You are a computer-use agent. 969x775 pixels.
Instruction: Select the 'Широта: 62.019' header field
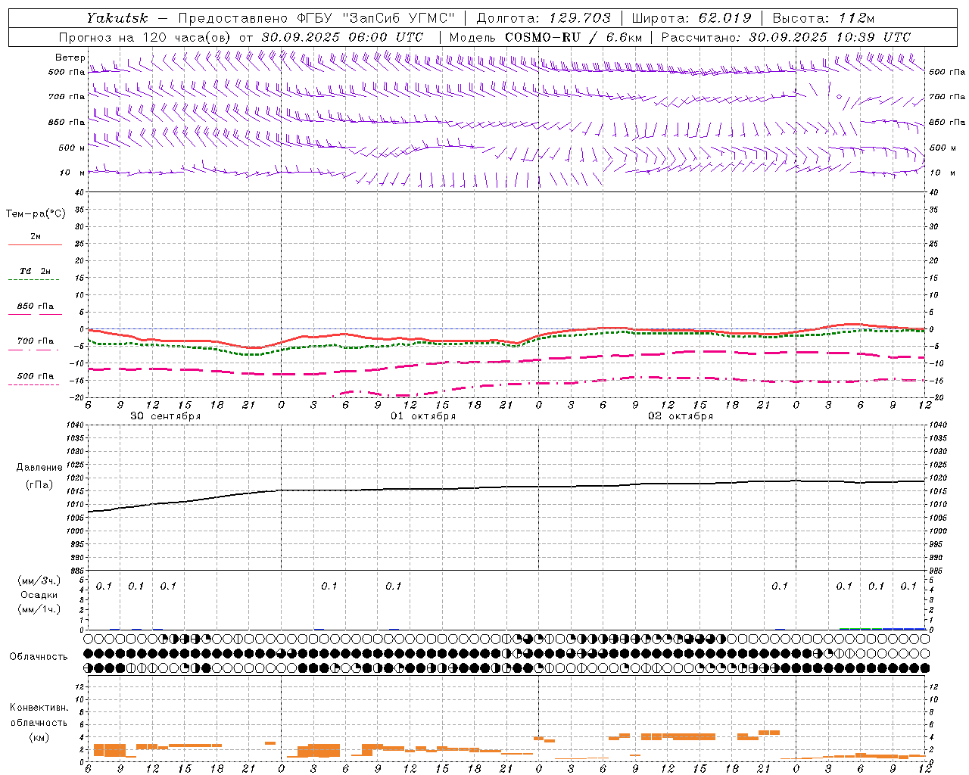[691, 18]
